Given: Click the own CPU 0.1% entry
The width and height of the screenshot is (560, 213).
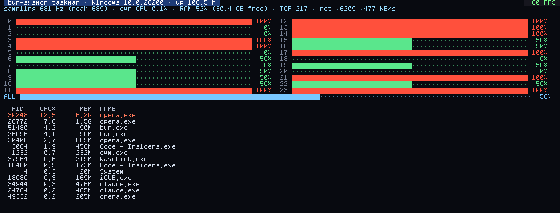Looking at the screenshot, I should click(143, 9).
